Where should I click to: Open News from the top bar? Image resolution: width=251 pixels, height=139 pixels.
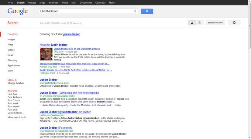coord(65,3)
